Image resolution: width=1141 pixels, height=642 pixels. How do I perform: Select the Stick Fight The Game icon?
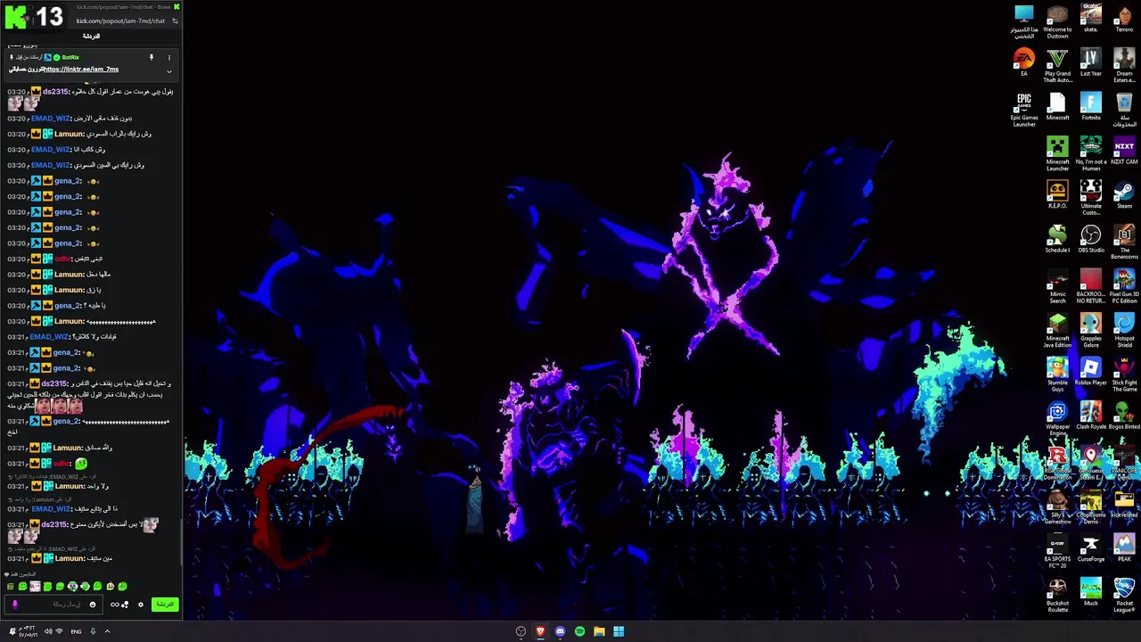(1124, 374)
